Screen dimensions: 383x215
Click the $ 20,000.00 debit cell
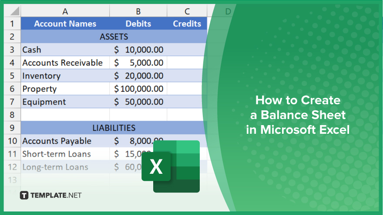[138, 76]
